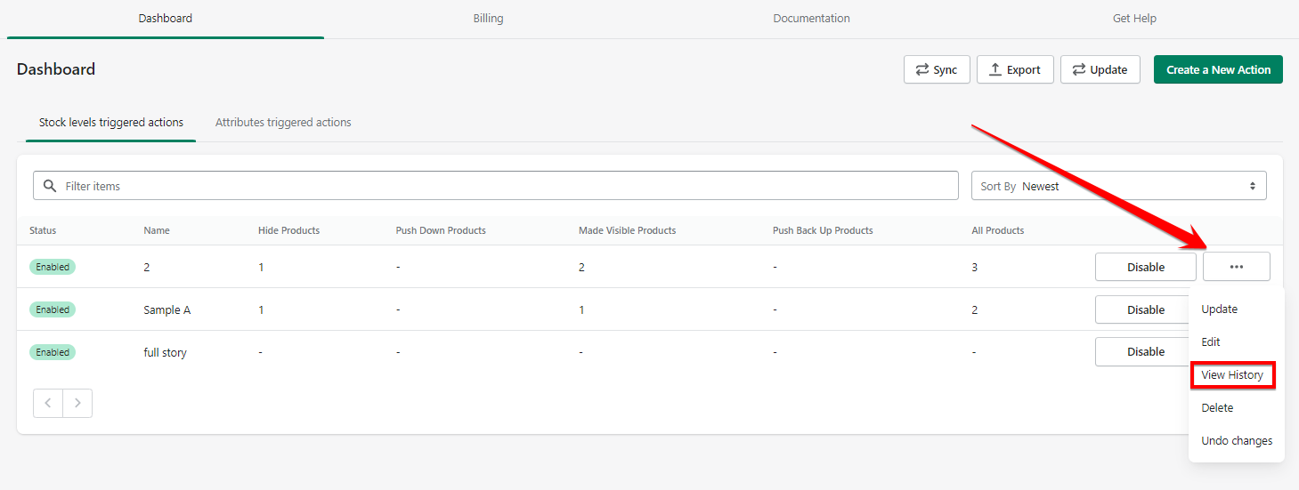Disable the full story action
Image resolution: width=1299 pixels, height=490 pixels.
[1141, 352]
